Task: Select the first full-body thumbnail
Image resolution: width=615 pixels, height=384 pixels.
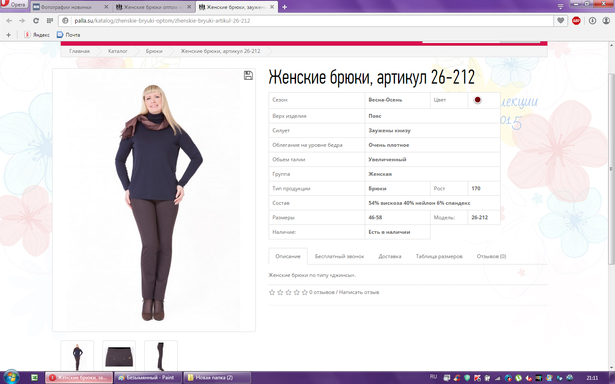Action: coord(77,356)
